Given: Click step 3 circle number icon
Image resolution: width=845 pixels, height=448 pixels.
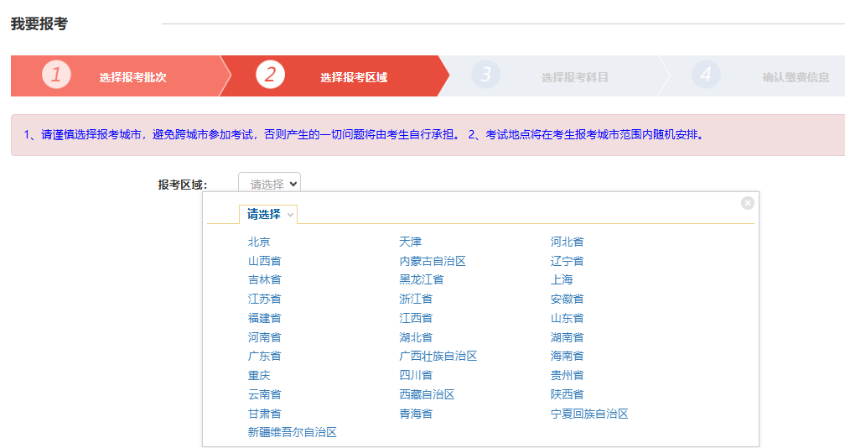Looking at the screenshot, I should click(x=485, y=75).
